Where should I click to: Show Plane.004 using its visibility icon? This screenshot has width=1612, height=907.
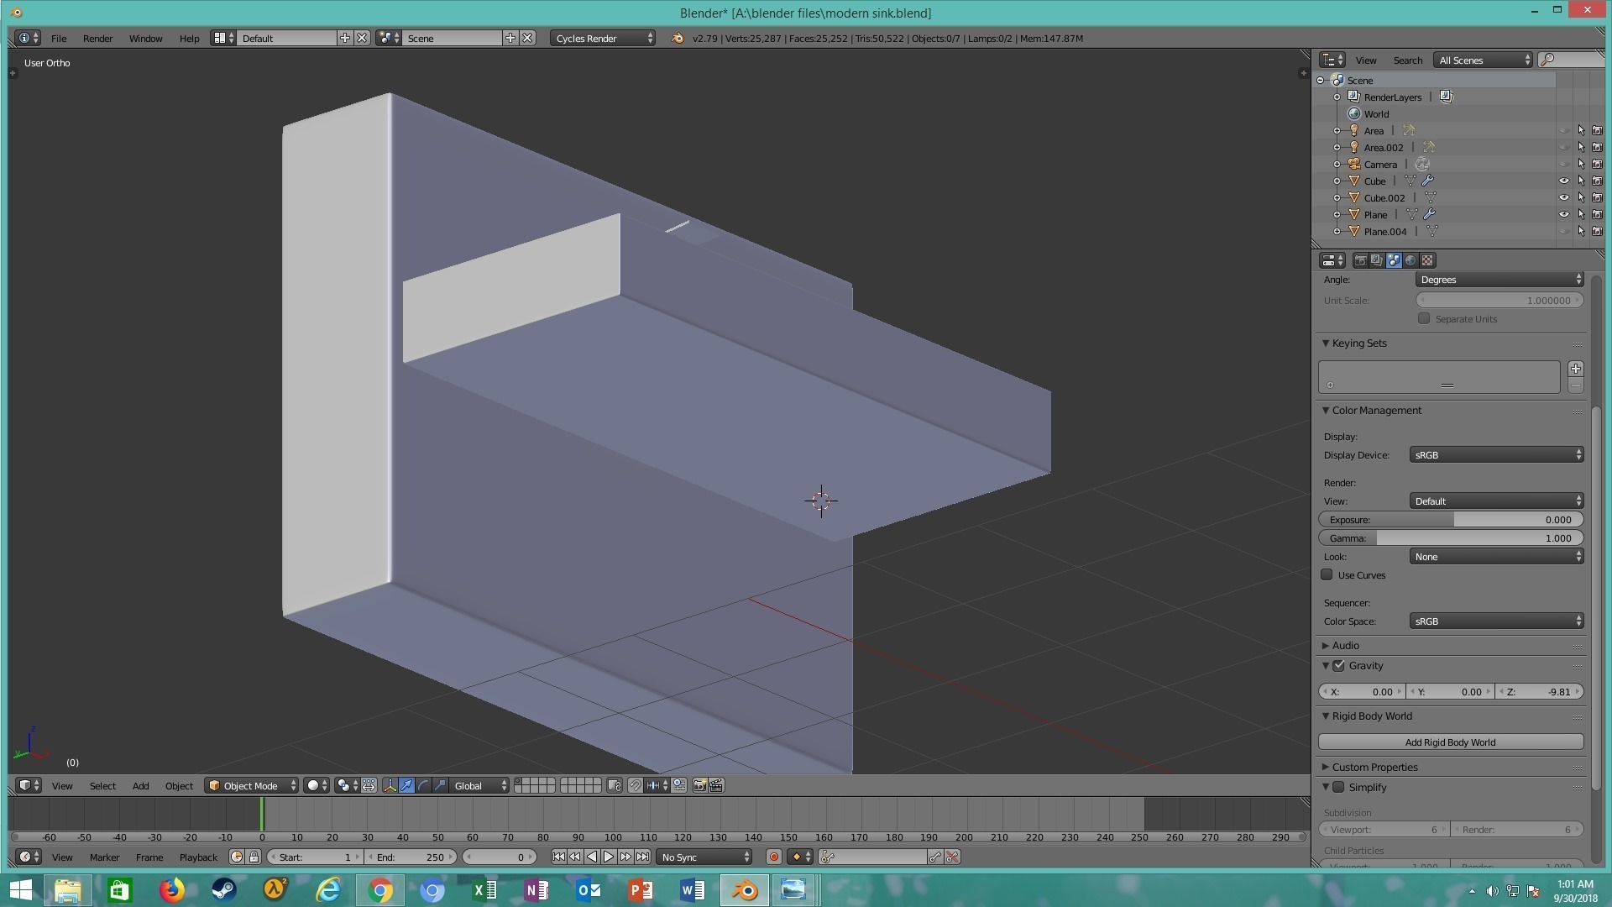pos(1564,231)
